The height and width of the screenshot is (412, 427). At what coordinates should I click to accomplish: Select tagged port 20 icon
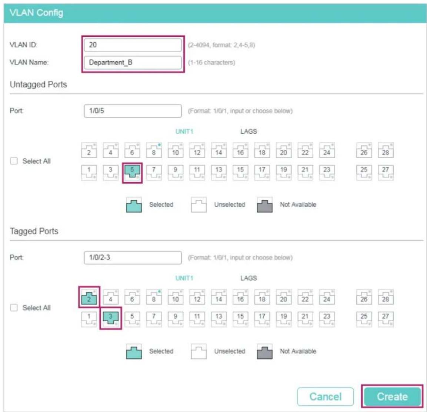283,297
